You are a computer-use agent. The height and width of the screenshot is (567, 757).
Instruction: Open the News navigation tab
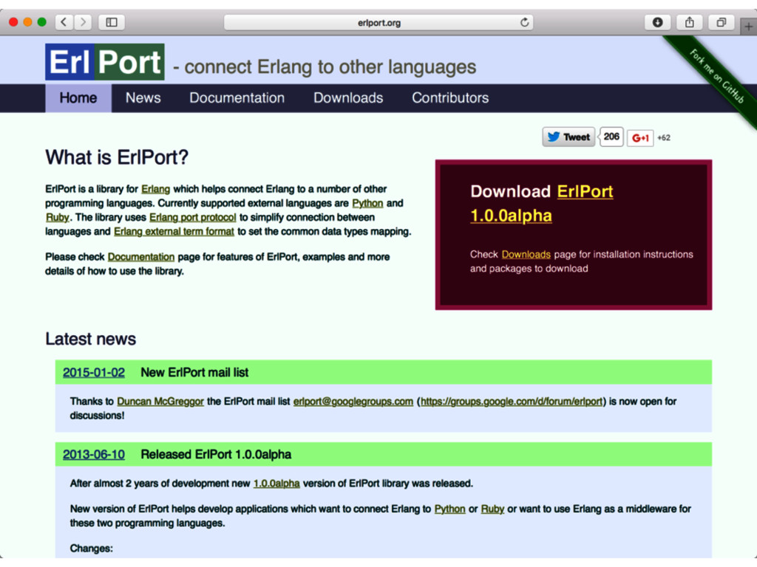coord(143,98)
